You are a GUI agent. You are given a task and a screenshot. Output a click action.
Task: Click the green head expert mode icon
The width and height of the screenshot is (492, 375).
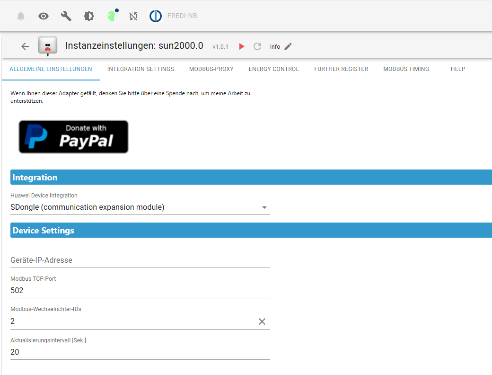[x=112, y=16]
